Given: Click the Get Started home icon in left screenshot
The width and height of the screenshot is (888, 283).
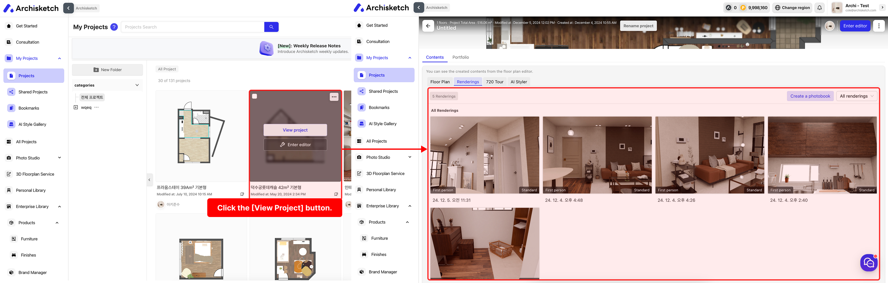Looking at the screenshot, I should (9, 26).
